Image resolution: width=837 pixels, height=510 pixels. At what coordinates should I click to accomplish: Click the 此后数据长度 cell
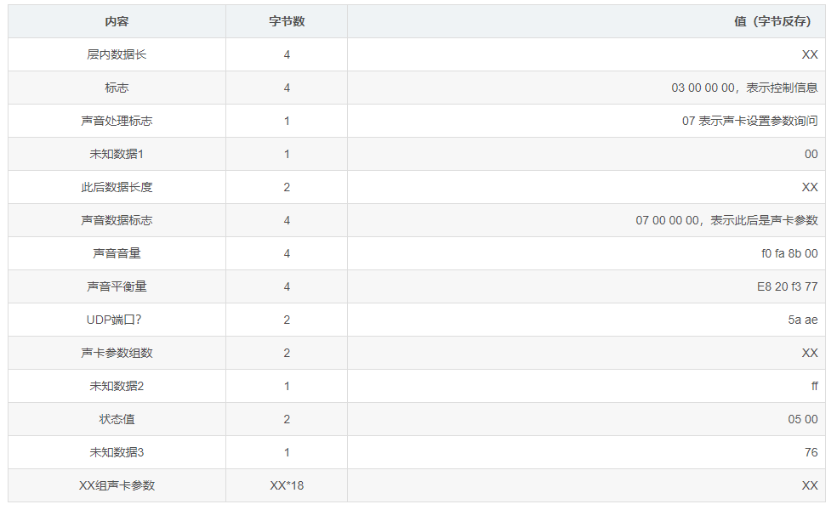[117, 187]
